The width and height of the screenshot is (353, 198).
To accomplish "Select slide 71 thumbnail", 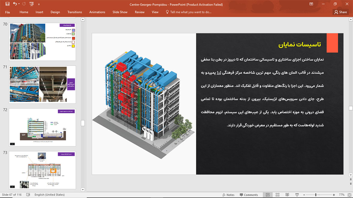I will 42,84.
